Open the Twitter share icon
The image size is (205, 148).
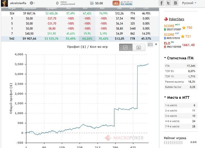168,3
